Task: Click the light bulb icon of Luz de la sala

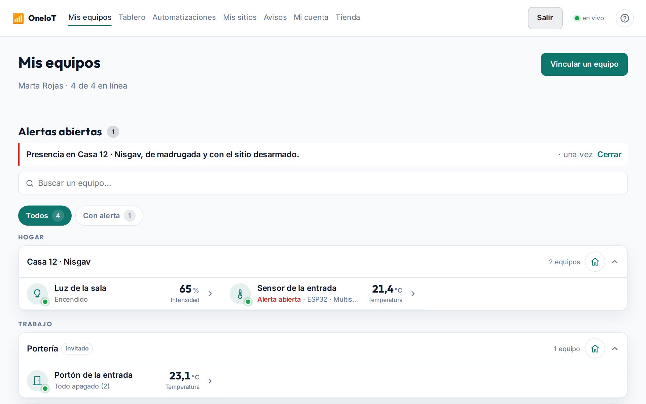Action: click(x=37, y=294)
